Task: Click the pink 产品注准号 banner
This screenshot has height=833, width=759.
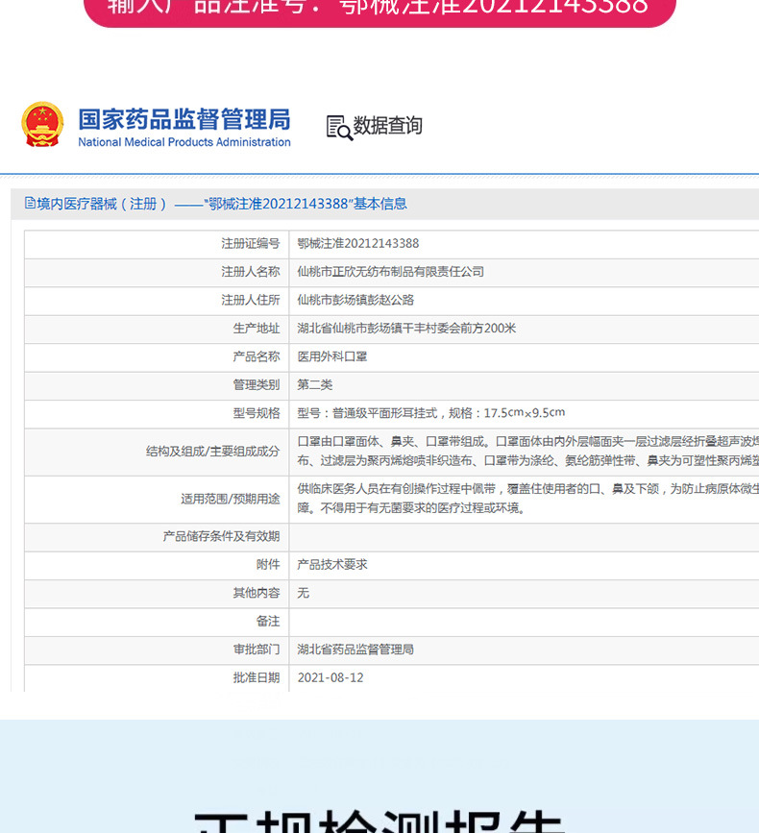Action: [379, 10]
